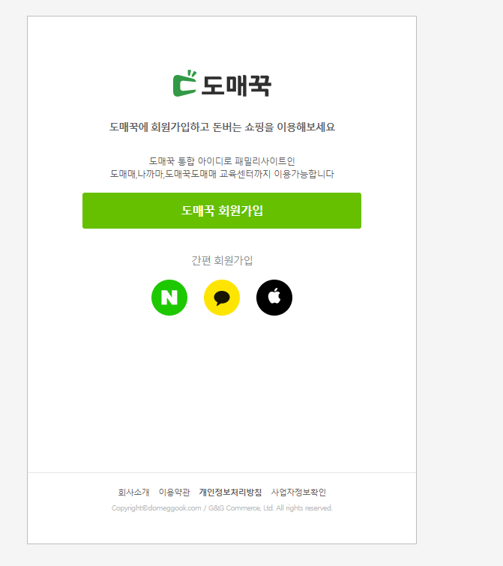The width and height of the screenshot is (503, 566).
Task: Sign up with the green Naver icon
Action: 169,298
